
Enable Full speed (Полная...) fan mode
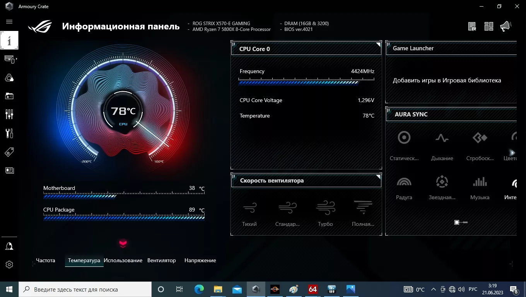point(363,213)
